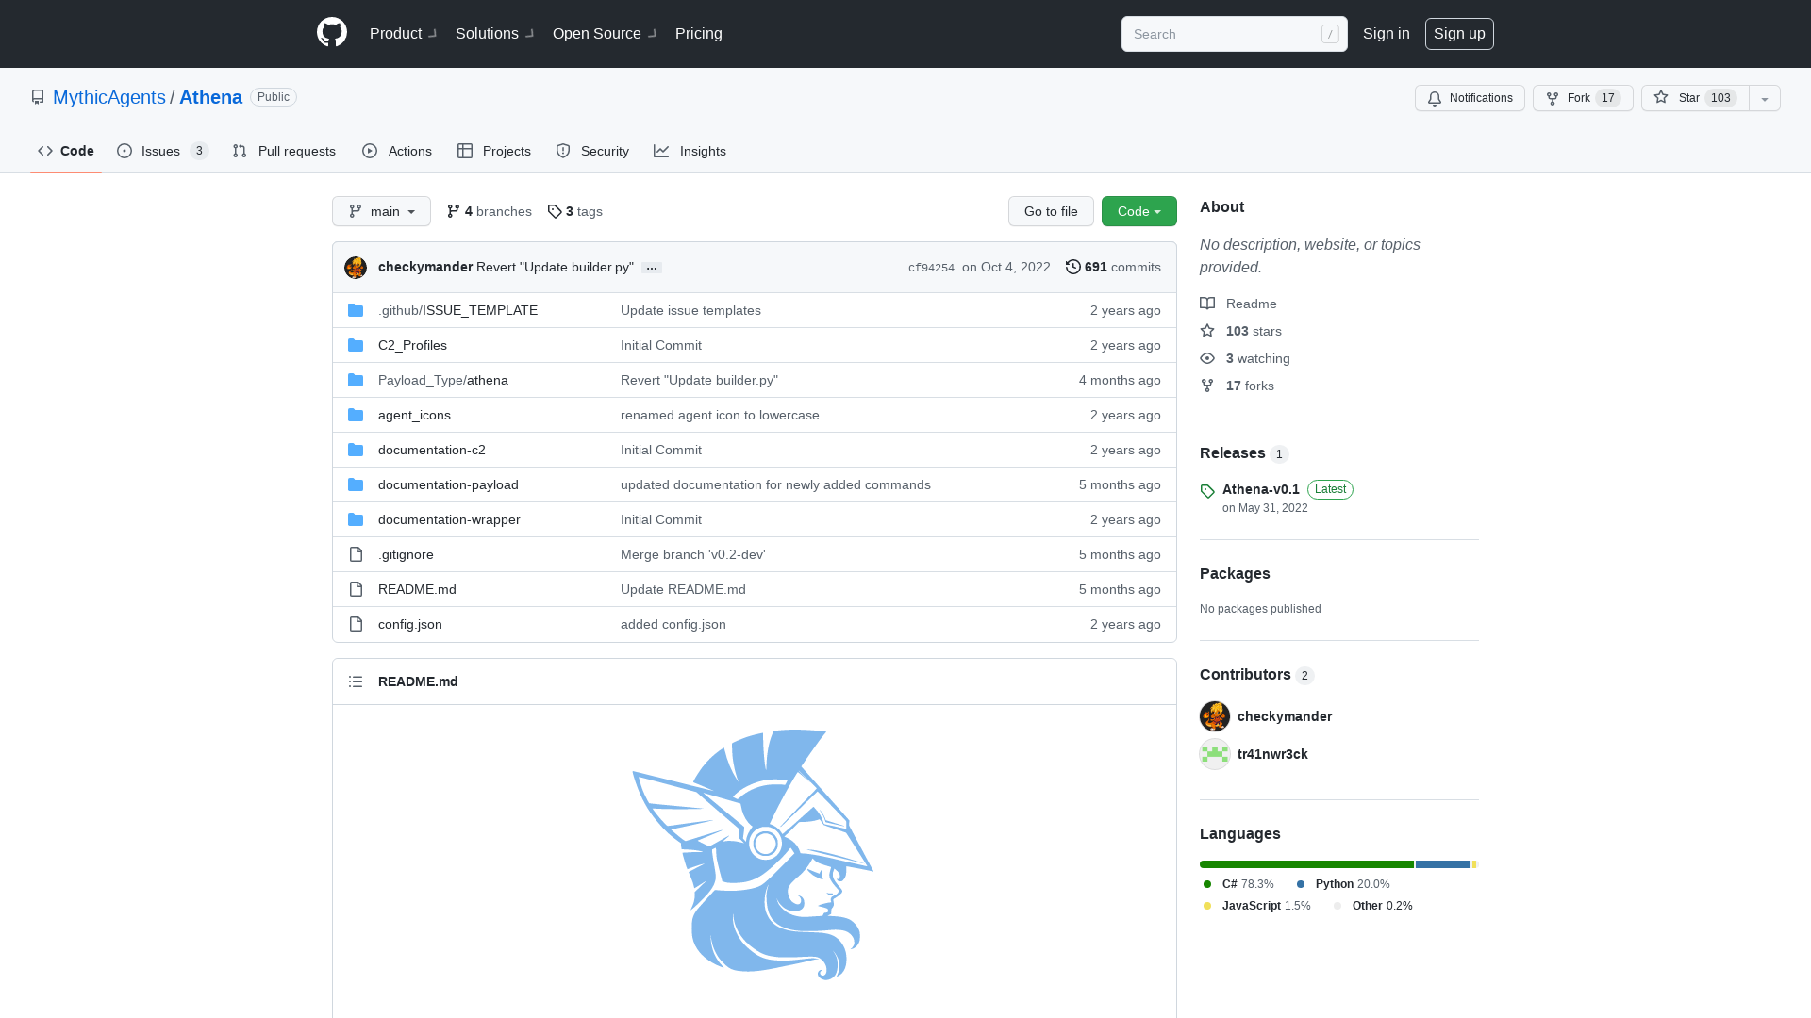Image resolution: width=1811 pixels, height=1018 pixels.
Task: Click the folder icon for agent_icons
Action: (x=356, y=415)
